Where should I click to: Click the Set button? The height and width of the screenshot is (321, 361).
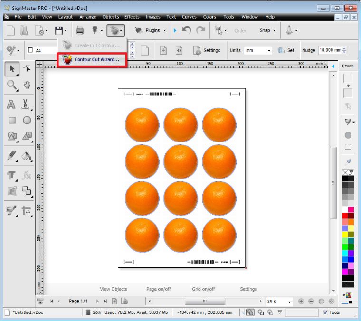click(x=286, y=50)
